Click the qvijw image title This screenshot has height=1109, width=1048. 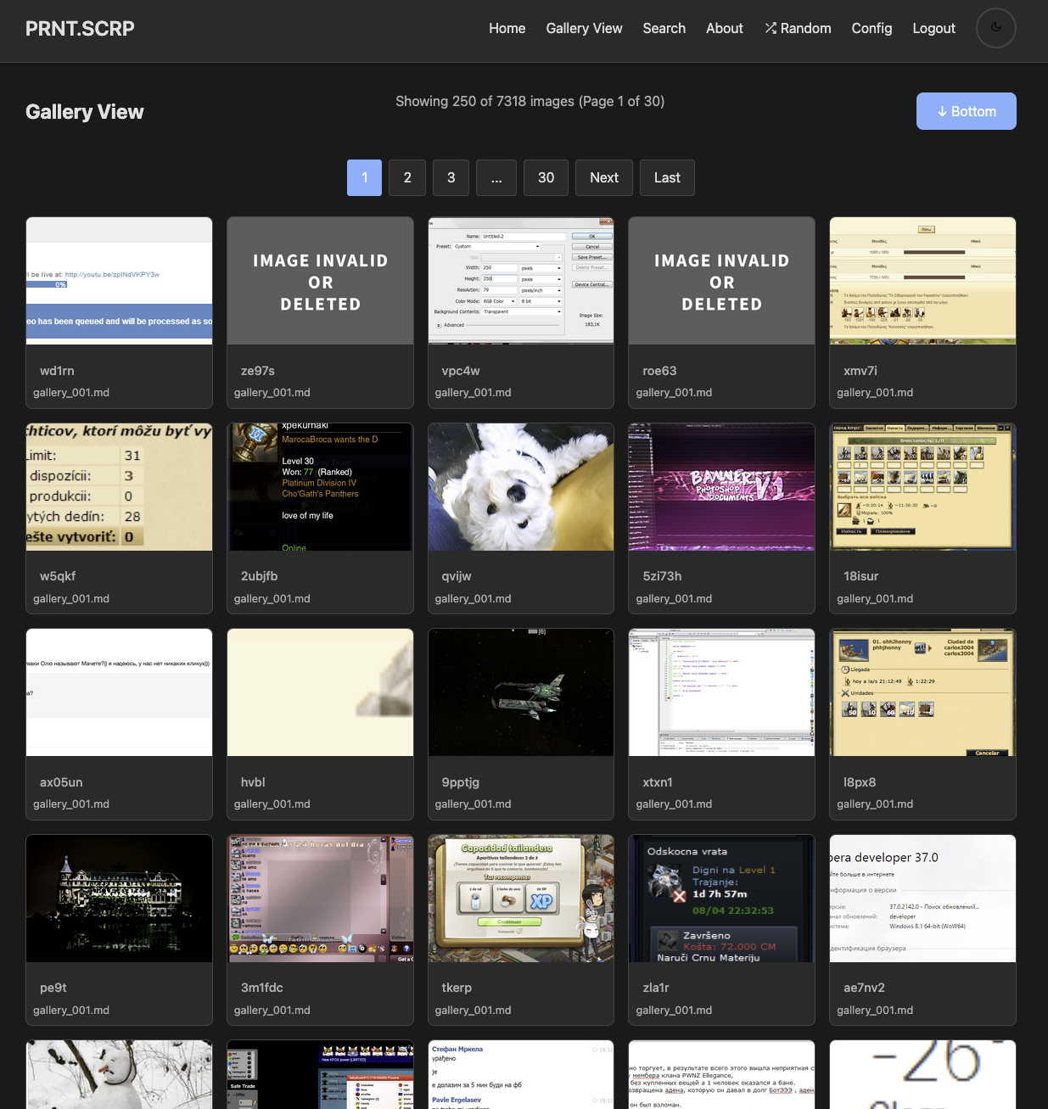[457, 576]
